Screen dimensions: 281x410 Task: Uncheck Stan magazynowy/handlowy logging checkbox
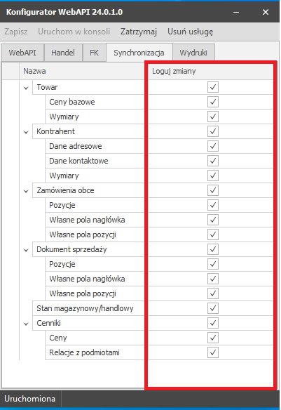click(x=213, y=308)
